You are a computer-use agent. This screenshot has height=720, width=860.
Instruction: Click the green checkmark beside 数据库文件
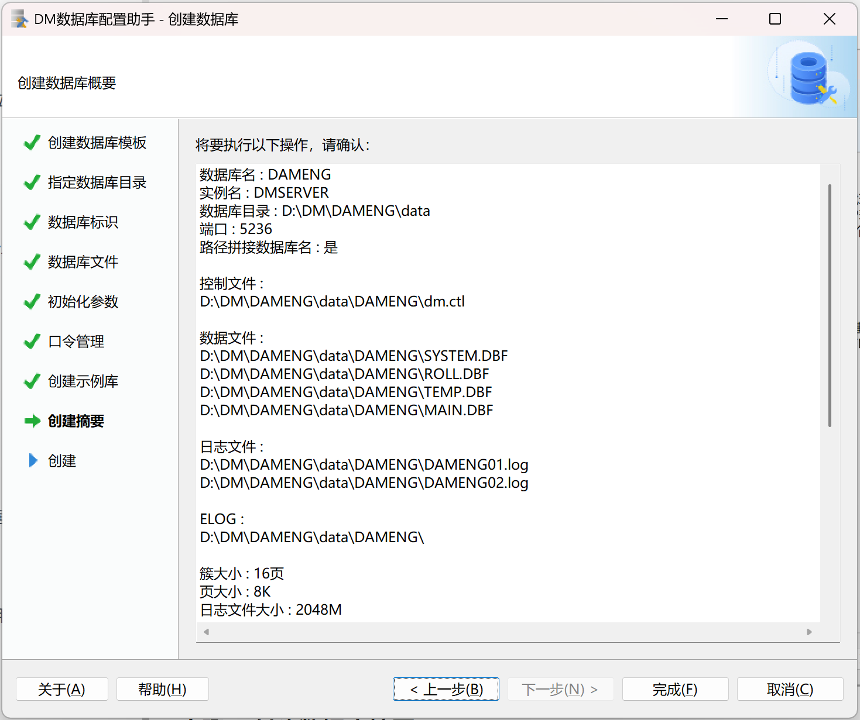(32, 262)
